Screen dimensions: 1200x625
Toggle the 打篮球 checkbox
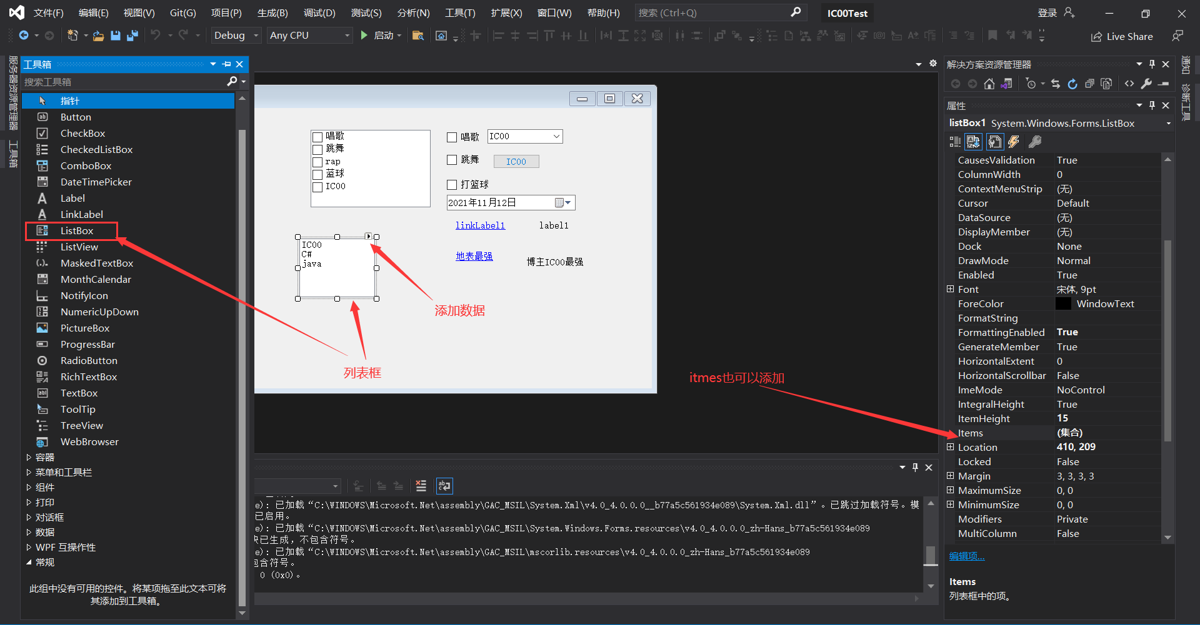point(452,184)
